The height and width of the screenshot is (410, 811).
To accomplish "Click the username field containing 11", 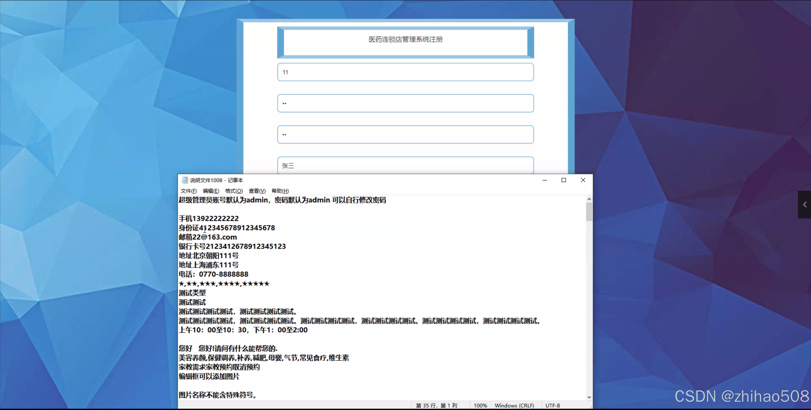I will click(405, 72).
